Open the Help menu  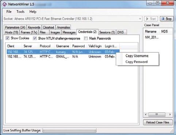pos(33,12)
